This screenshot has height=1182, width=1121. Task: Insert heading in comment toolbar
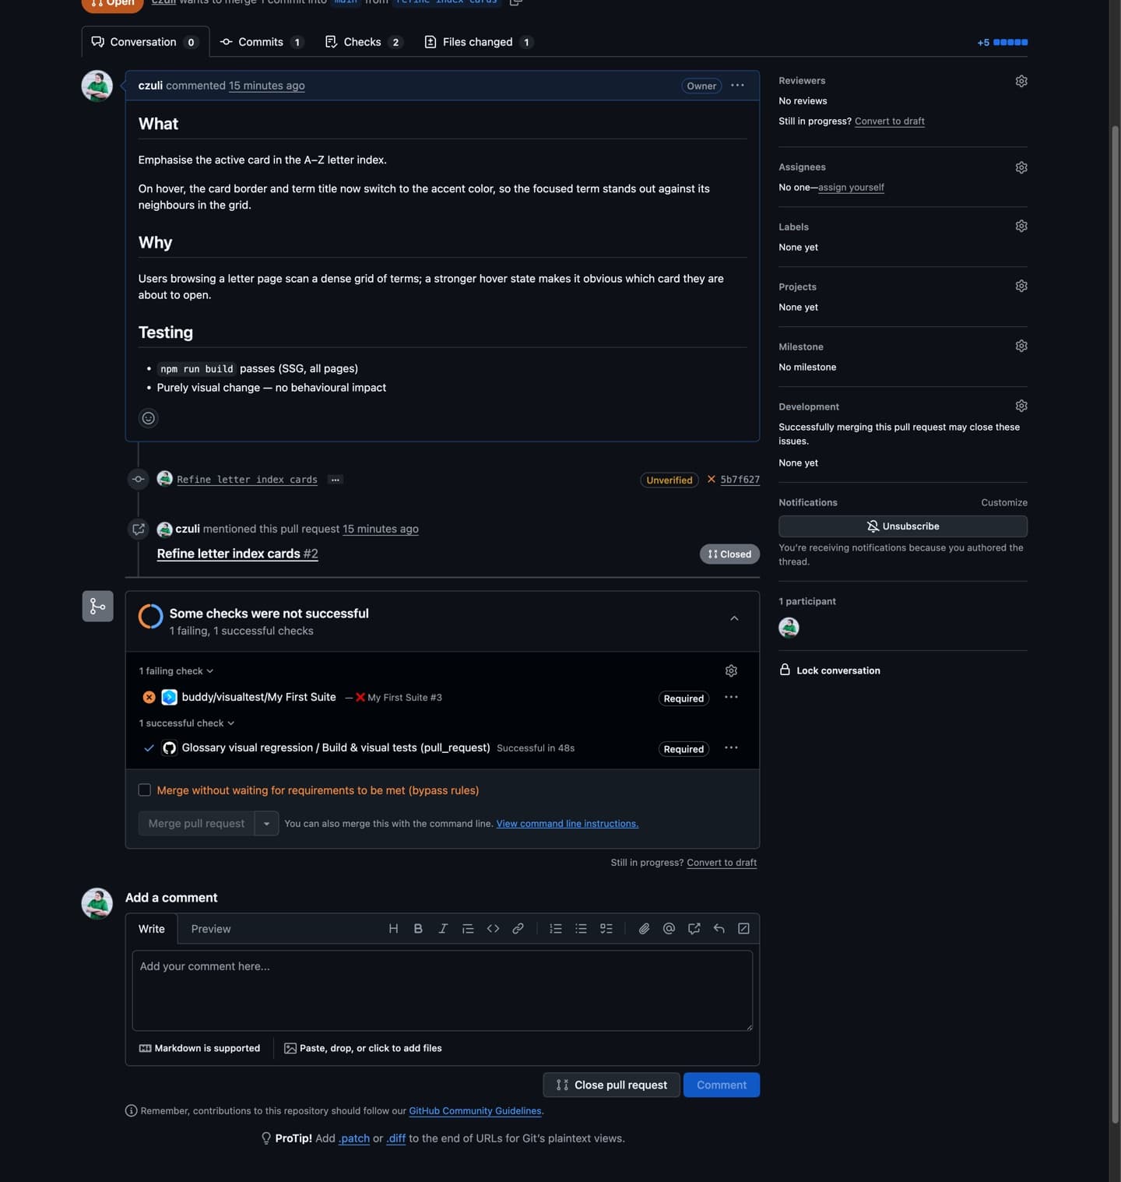click(x=393, y=928)
